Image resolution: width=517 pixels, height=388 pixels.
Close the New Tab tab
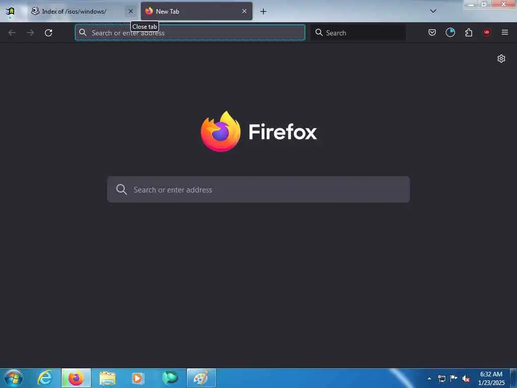pos(244,11)
